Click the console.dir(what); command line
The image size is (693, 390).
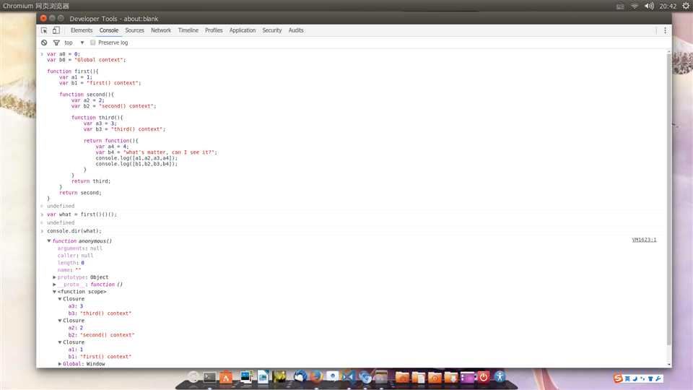(x=74, y=231)
